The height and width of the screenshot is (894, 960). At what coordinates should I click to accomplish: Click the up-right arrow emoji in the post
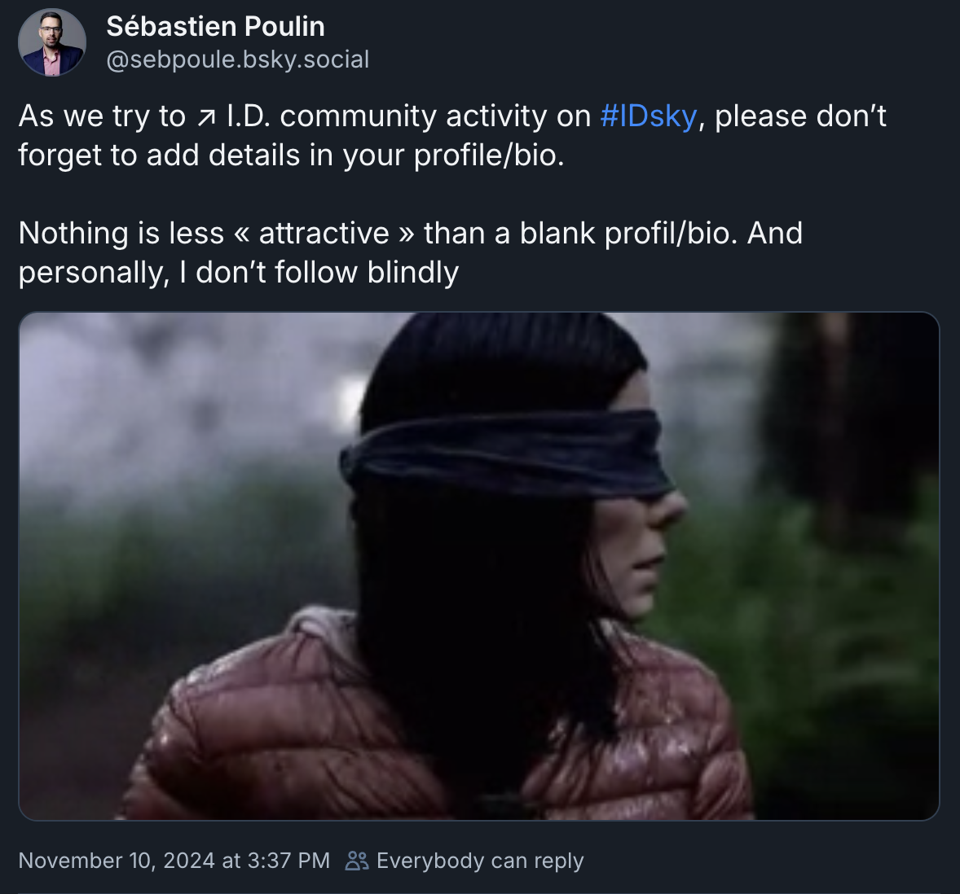pyautogui.click(x=206, y=118)
